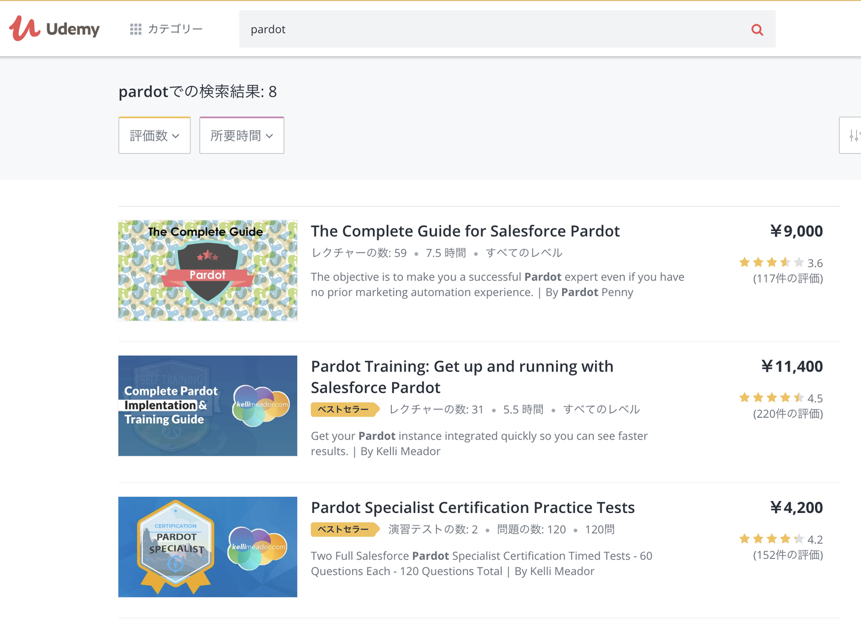861x621 pixels.
Task: Click the ¥11,400 course price
Action: pyautogui.click(x=792, y=367)
